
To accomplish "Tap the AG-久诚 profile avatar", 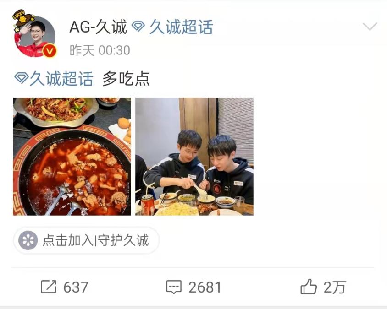I will coord(34,34).
